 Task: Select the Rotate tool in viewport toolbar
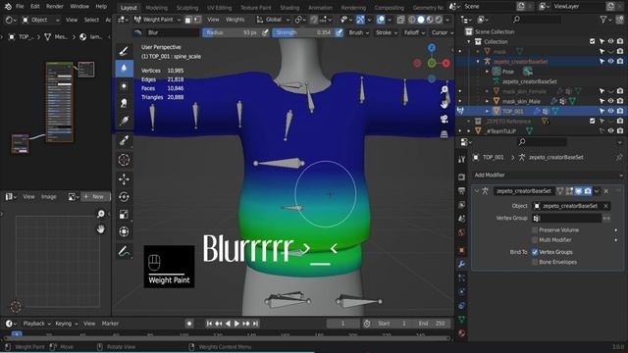coord(124,196)
